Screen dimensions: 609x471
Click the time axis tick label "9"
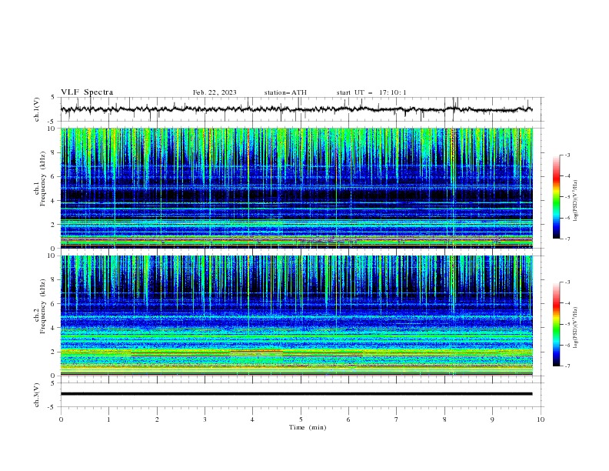pos(492,419)
